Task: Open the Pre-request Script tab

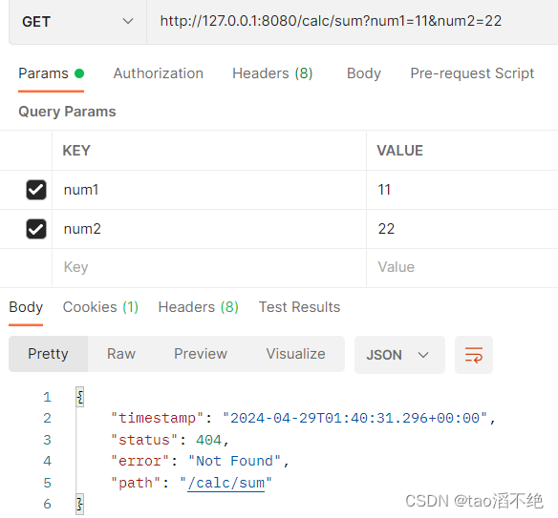Action: [472, 73]
